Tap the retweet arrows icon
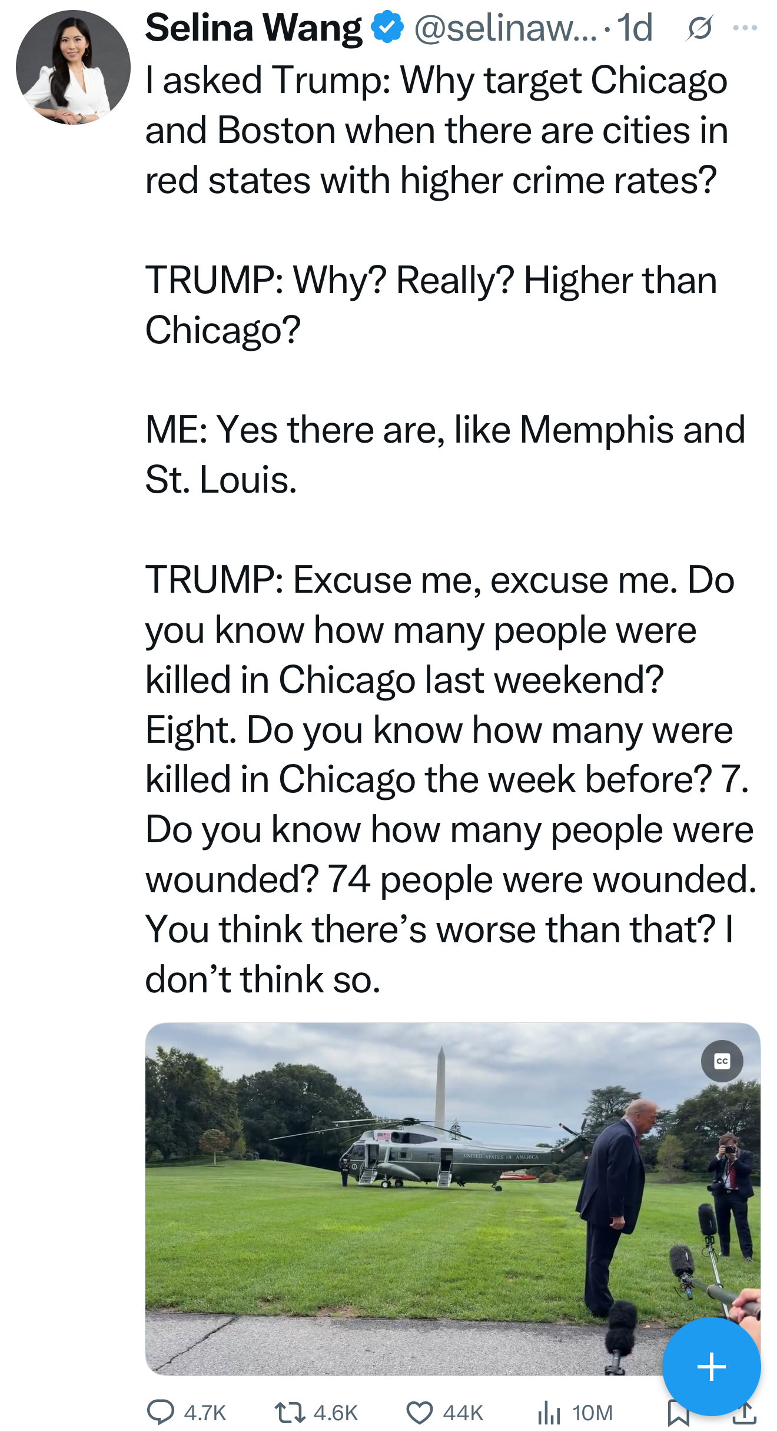The image size is (777, 1432). pos(290,1412)
